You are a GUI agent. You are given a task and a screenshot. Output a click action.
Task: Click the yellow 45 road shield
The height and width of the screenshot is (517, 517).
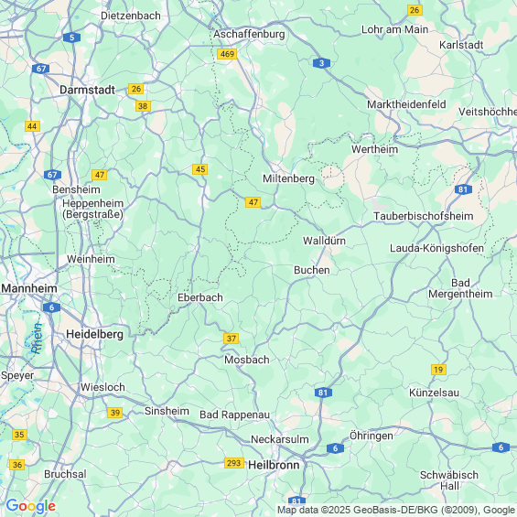tap(200, 169)
